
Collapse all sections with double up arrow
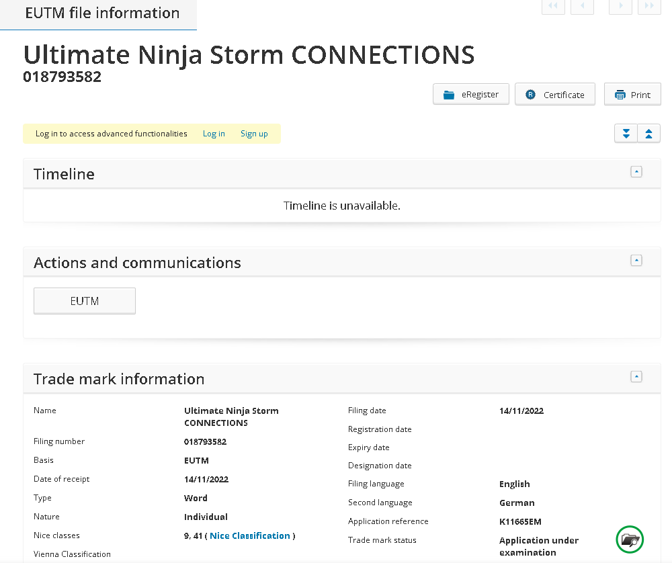pyautogui.click(x=648, y=134)
